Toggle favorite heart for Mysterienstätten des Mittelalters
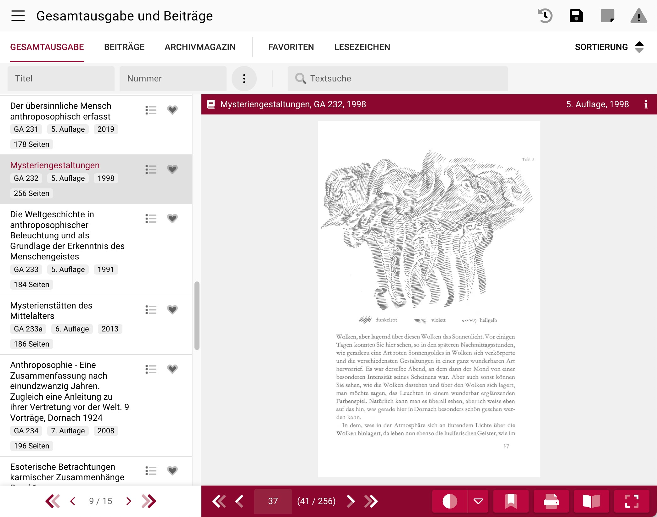This screenshot has width=657, height=517. coord(172,310)
